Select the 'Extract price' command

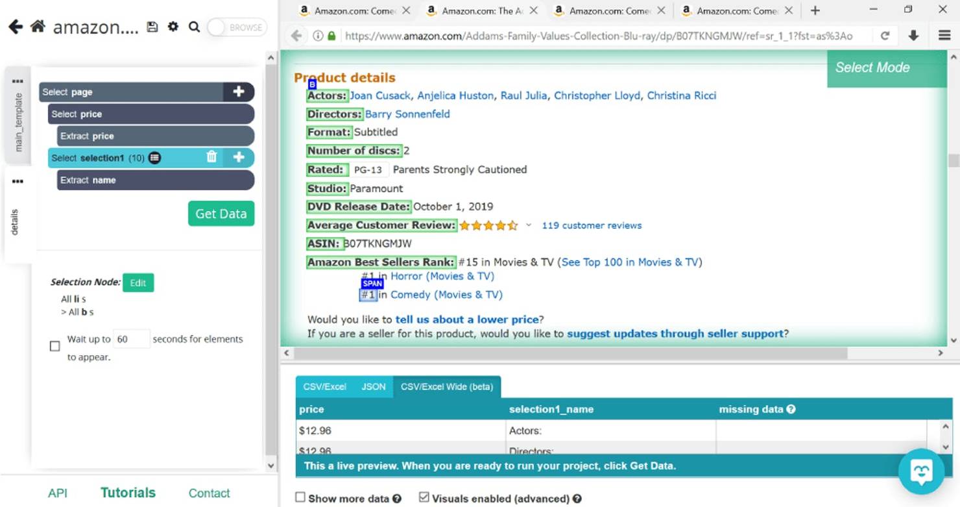[156, 136]
